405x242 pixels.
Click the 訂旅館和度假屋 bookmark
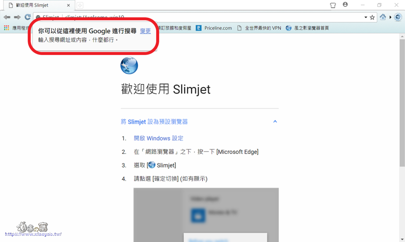(175, 28)
